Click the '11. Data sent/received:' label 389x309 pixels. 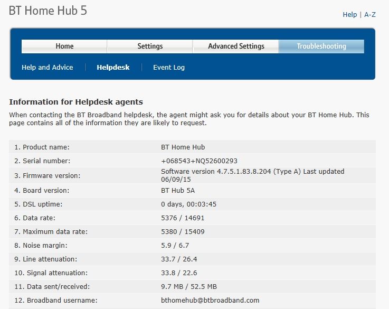[52, 287]
